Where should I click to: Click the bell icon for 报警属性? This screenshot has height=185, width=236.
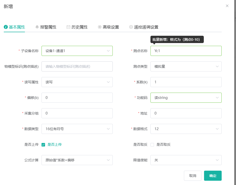click(x=37, y=27)
